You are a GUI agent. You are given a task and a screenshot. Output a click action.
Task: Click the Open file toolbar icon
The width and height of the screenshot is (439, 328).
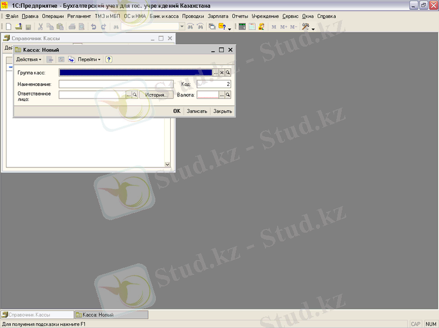point(19,26)
